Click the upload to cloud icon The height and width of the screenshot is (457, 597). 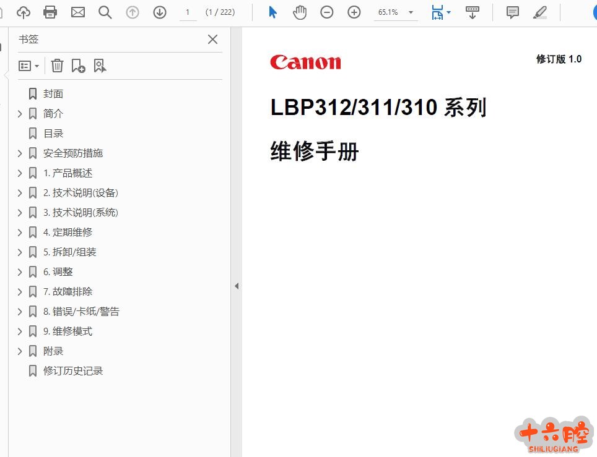pos(23,12)
